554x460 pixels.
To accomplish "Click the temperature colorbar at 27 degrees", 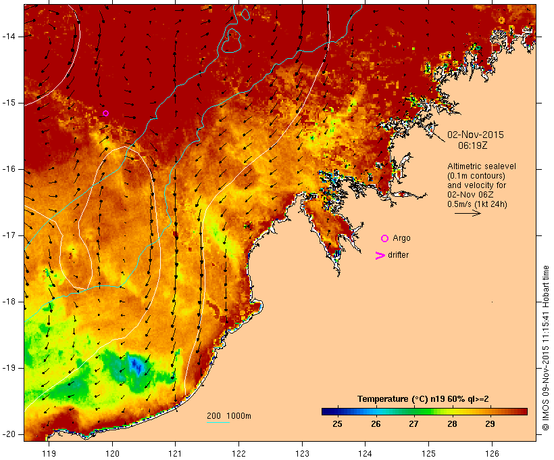I will (414, 411).
